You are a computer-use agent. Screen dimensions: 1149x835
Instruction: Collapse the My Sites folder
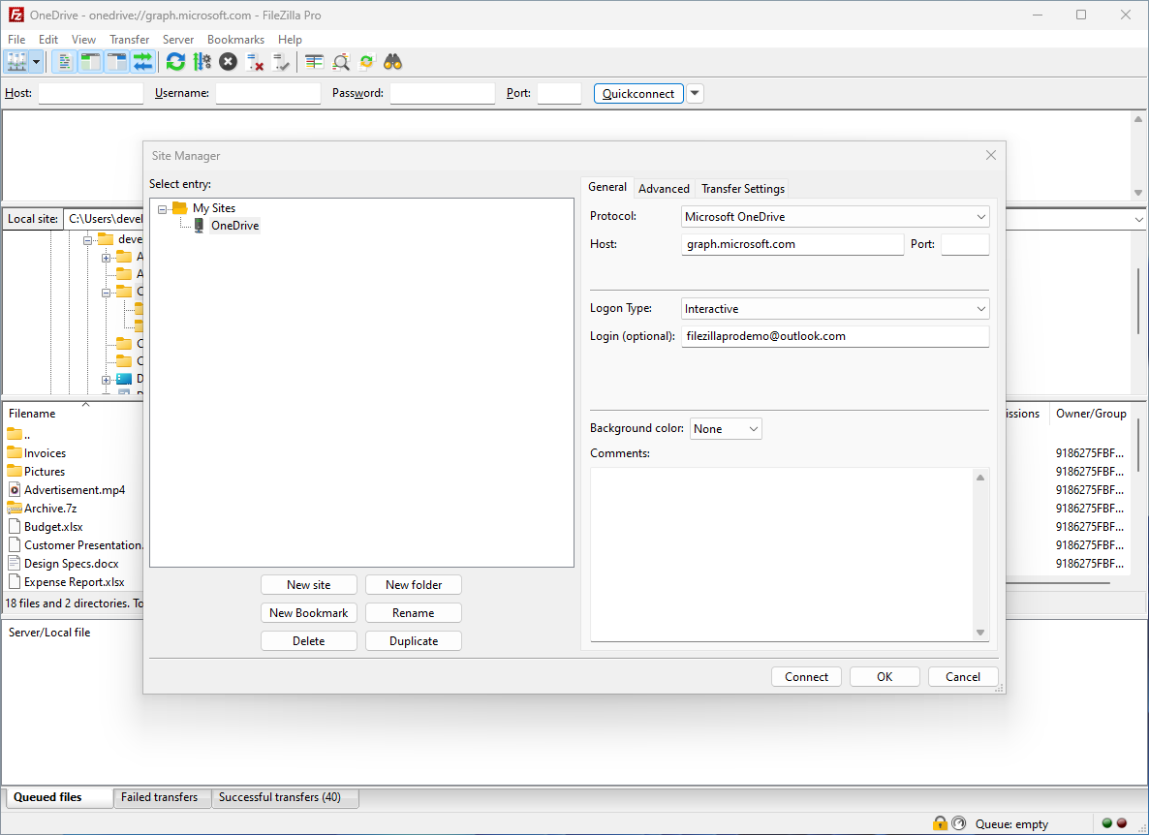(163, 207)
